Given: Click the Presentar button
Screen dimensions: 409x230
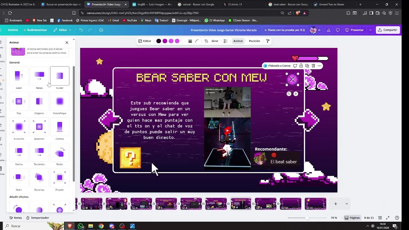Looking at the screenshot, I should (354, 30).
